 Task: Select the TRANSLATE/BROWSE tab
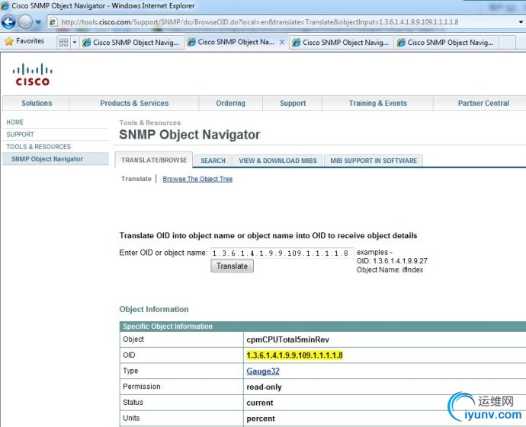pos(154,160)
